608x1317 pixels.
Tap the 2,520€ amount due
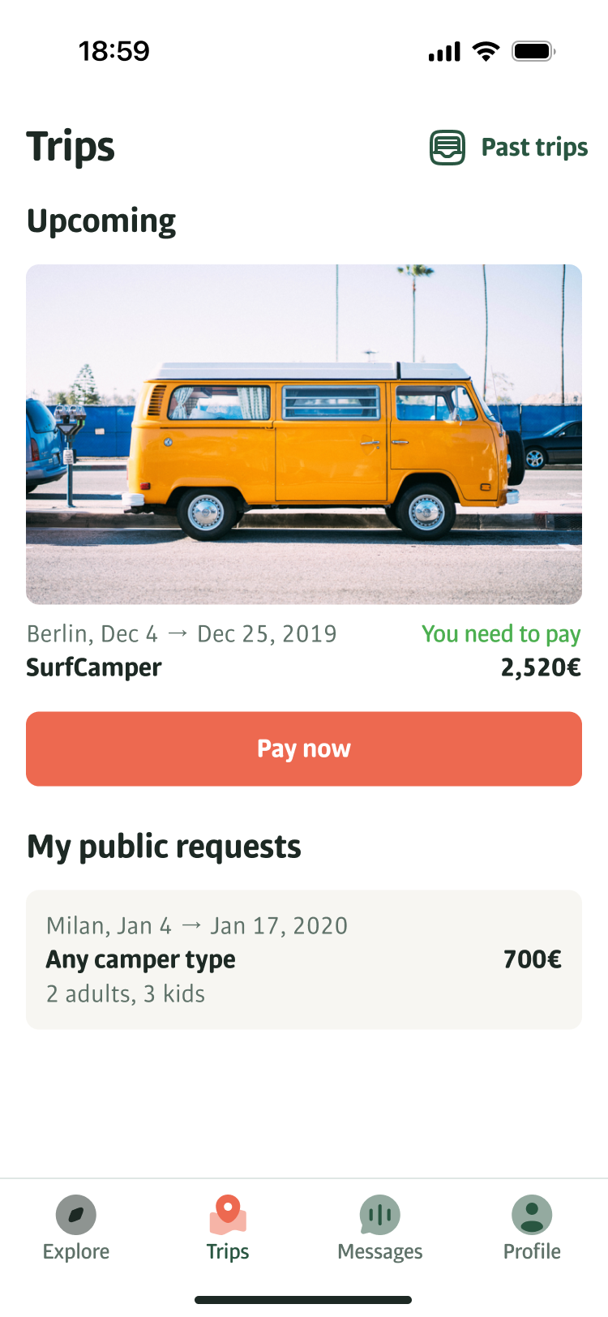pyautogui.click(x=541, y=667)
